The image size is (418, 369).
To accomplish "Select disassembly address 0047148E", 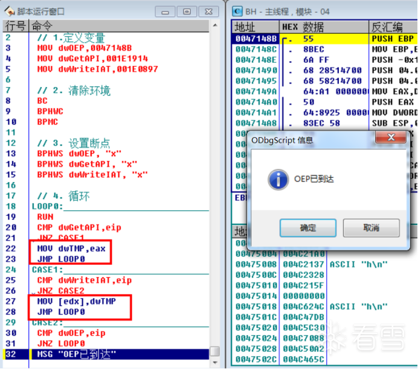I will (256, 60).
